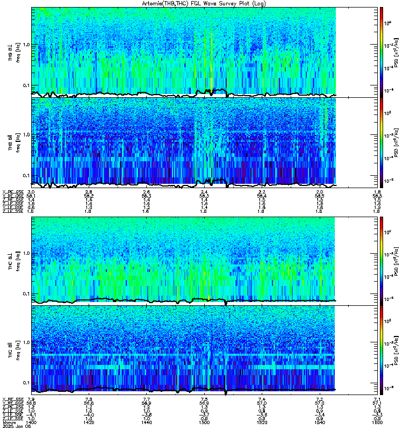Click the plot title "Artemis(THB,THC) FGL Wave Survey Plot (Log)"

pos(204,4)
